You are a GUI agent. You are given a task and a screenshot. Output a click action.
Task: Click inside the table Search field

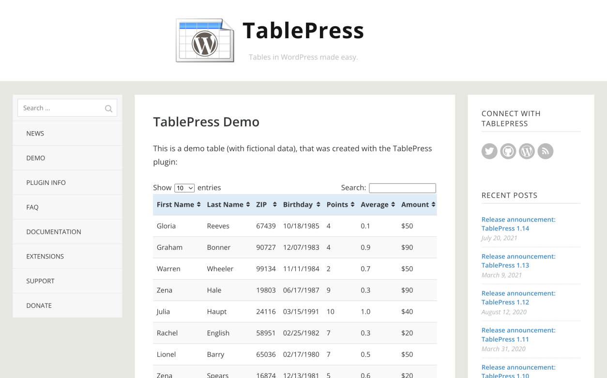coord(402,188)
